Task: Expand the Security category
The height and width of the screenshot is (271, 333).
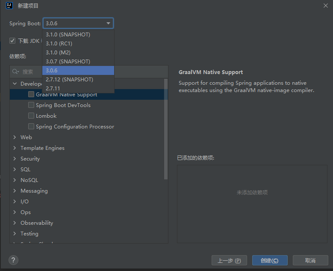Action: click(15, 159)
